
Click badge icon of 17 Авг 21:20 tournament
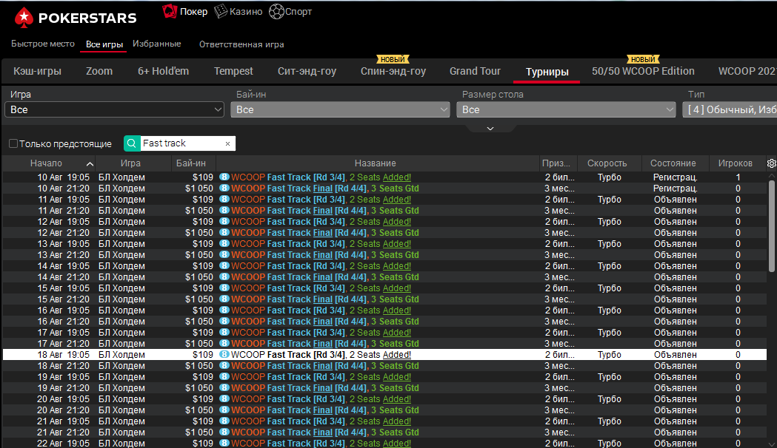pos(224,344)
